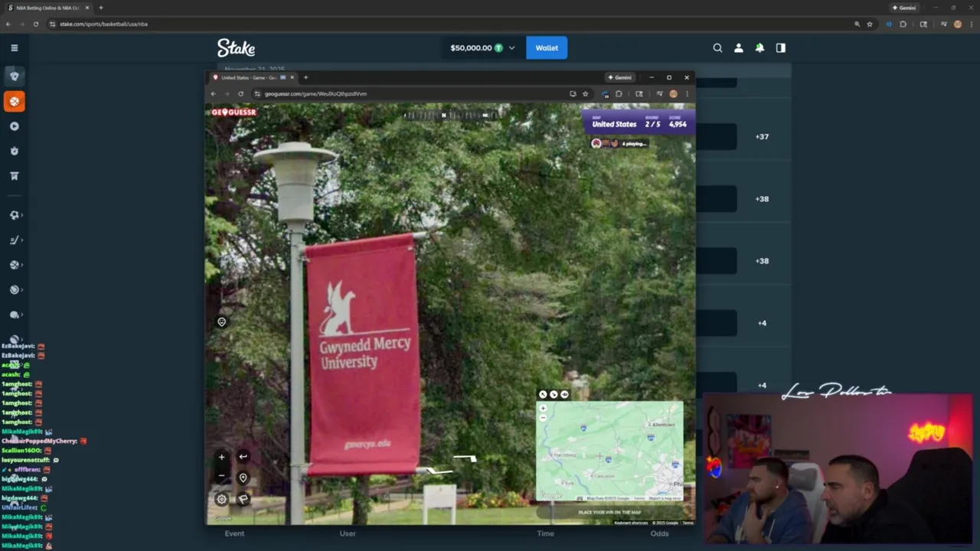980x551 pixels.
Task: Open the Stake user profile icon
Action: coord(738,47)
